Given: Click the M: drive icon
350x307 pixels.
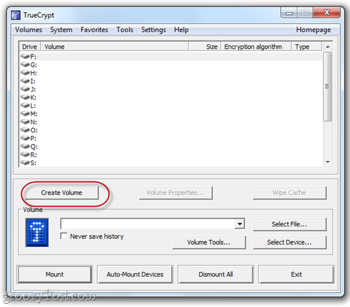Looking at the screenshot, I should click(x=25, y=114).
